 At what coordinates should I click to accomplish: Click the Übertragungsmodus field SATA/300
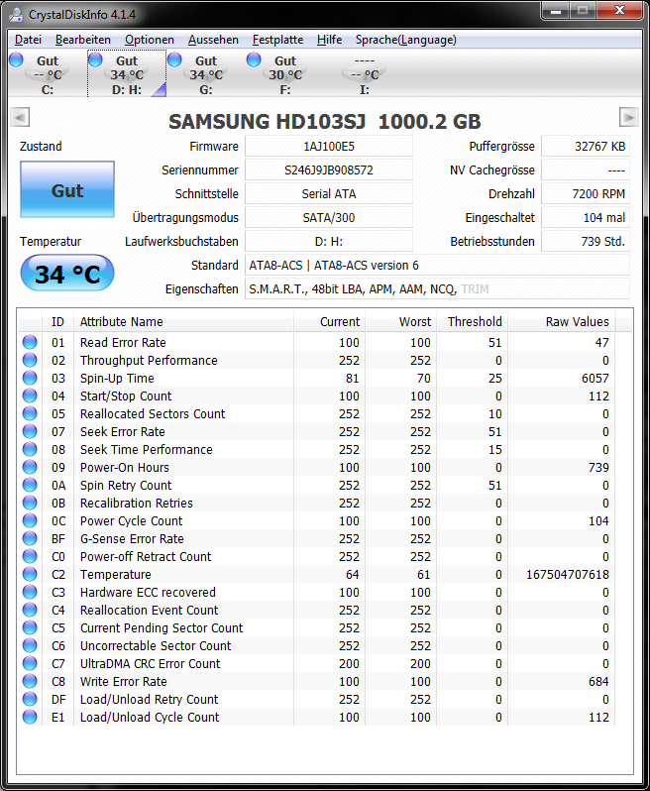tap(329, 217)
